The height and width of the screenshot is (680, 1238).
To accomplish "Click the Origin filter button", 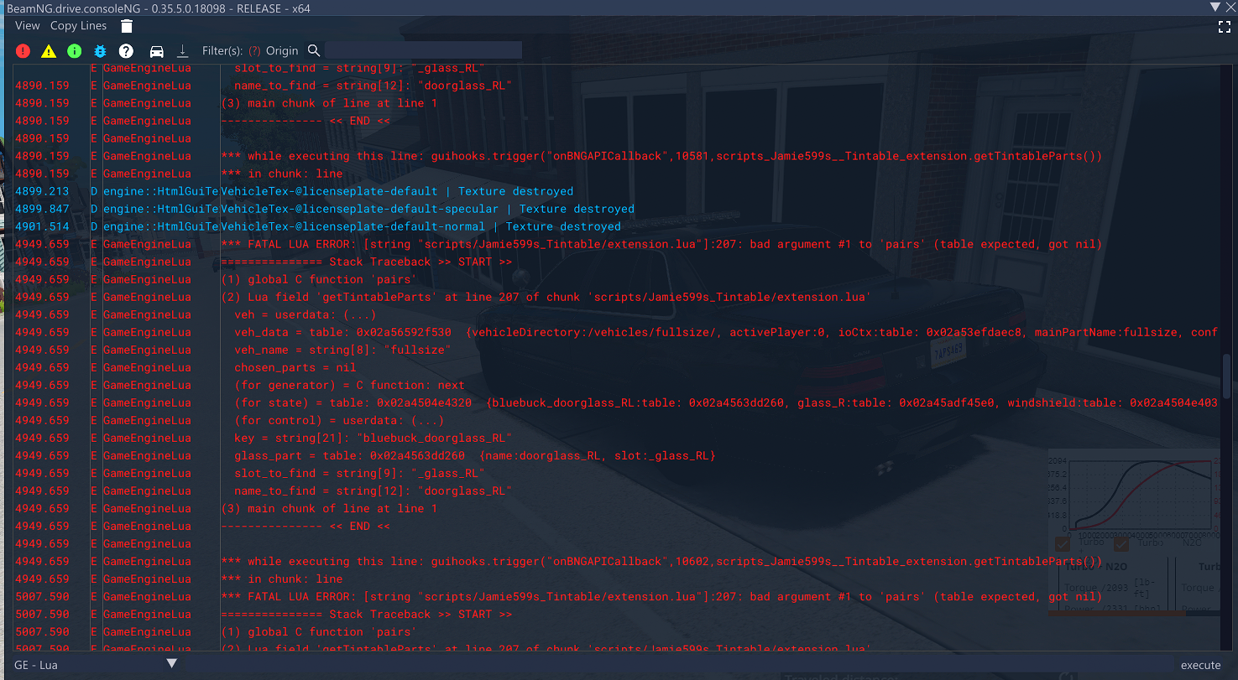I will click(x=282, y=51).
